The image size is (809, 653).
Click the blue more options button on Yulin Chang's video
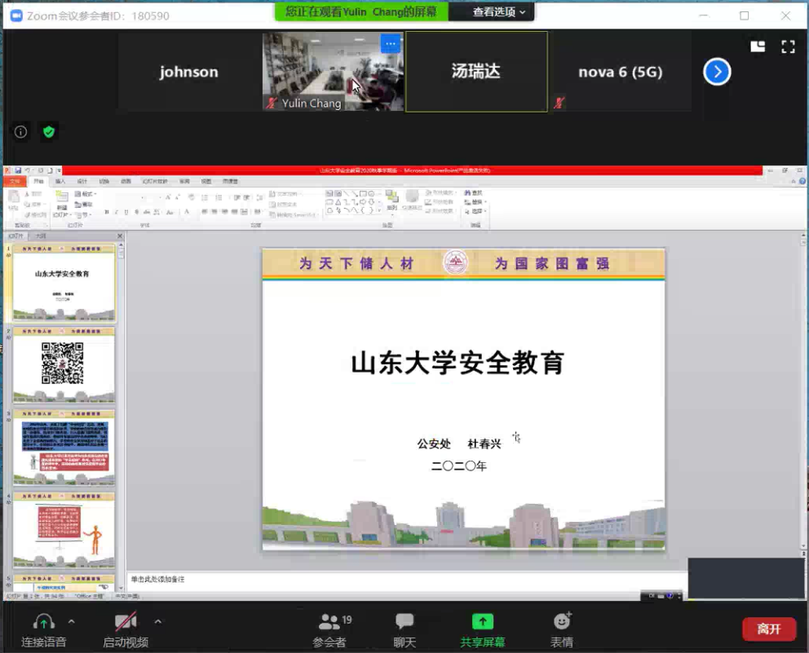pos(391,44)
